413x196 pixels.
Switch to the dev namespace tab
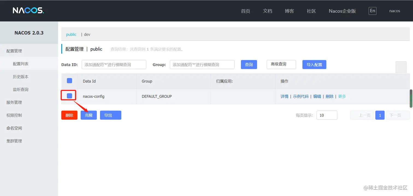click(87, 34)
